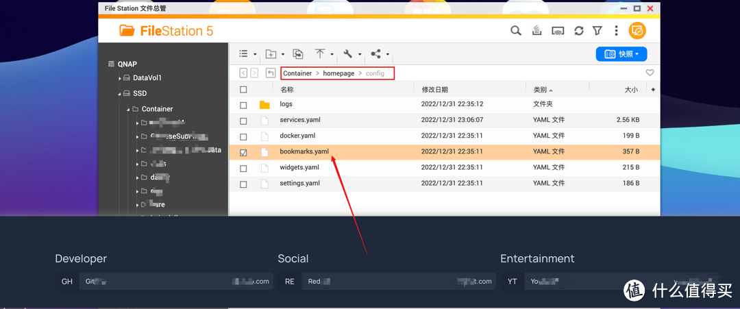Expand the DataVol1 tree node
The height and width of the screenshot is (309, 740).
pyautogui.click(x=120, y=78)
